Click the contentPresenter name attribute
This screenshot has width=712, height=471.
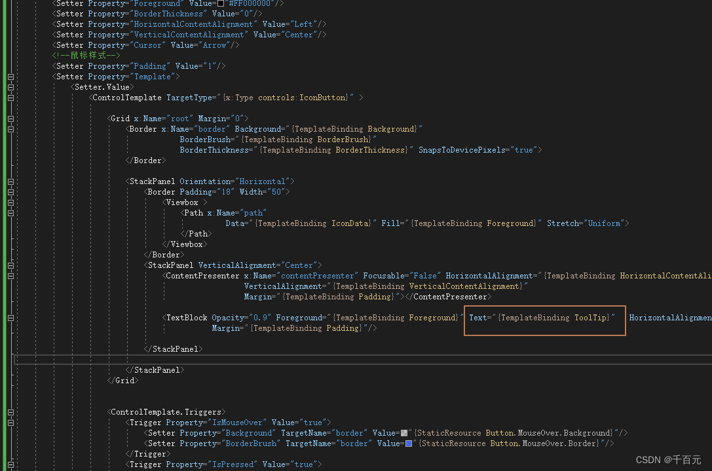[317, 275]
